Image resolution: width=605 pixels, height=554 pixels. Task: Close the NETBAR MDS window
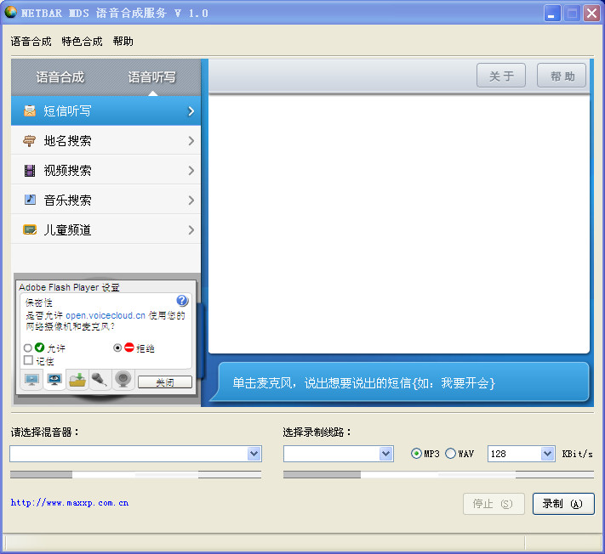click(591, 14)
